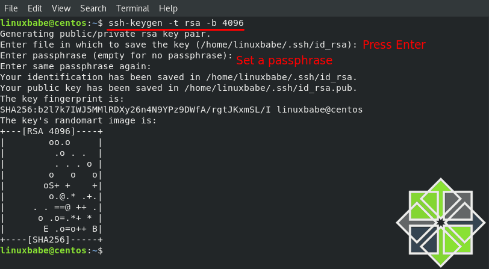Open the Edit menu
This screenshot has width=489, height=269.
click(x=35, y=8)
